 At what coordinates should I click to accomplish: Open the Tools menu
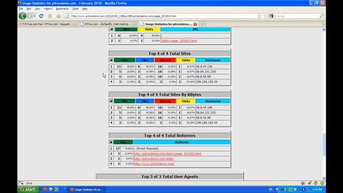click(x=75, y=9)
